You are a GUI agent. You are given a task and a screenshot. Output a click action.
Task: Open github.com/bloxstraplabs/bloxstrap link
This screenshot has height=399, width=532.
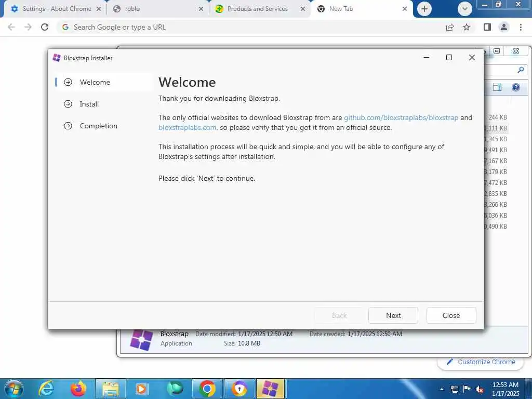pyautogui.click(x=401, y=117)
